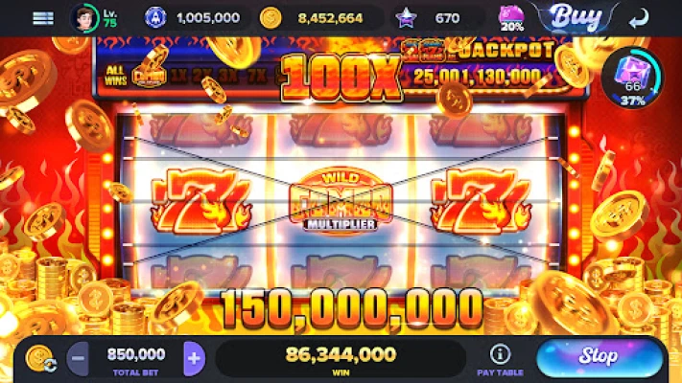Viewport: 682px width, 383px height.
Task: Open the Pay Table info
Action: (x=500, y=360)
